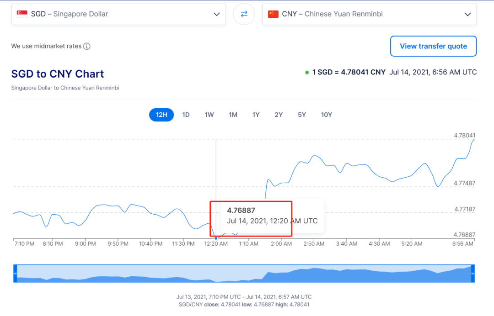Screen dimensions: 494x316
Task: Click the green live rate indicator dot
Action: point(307,73)
